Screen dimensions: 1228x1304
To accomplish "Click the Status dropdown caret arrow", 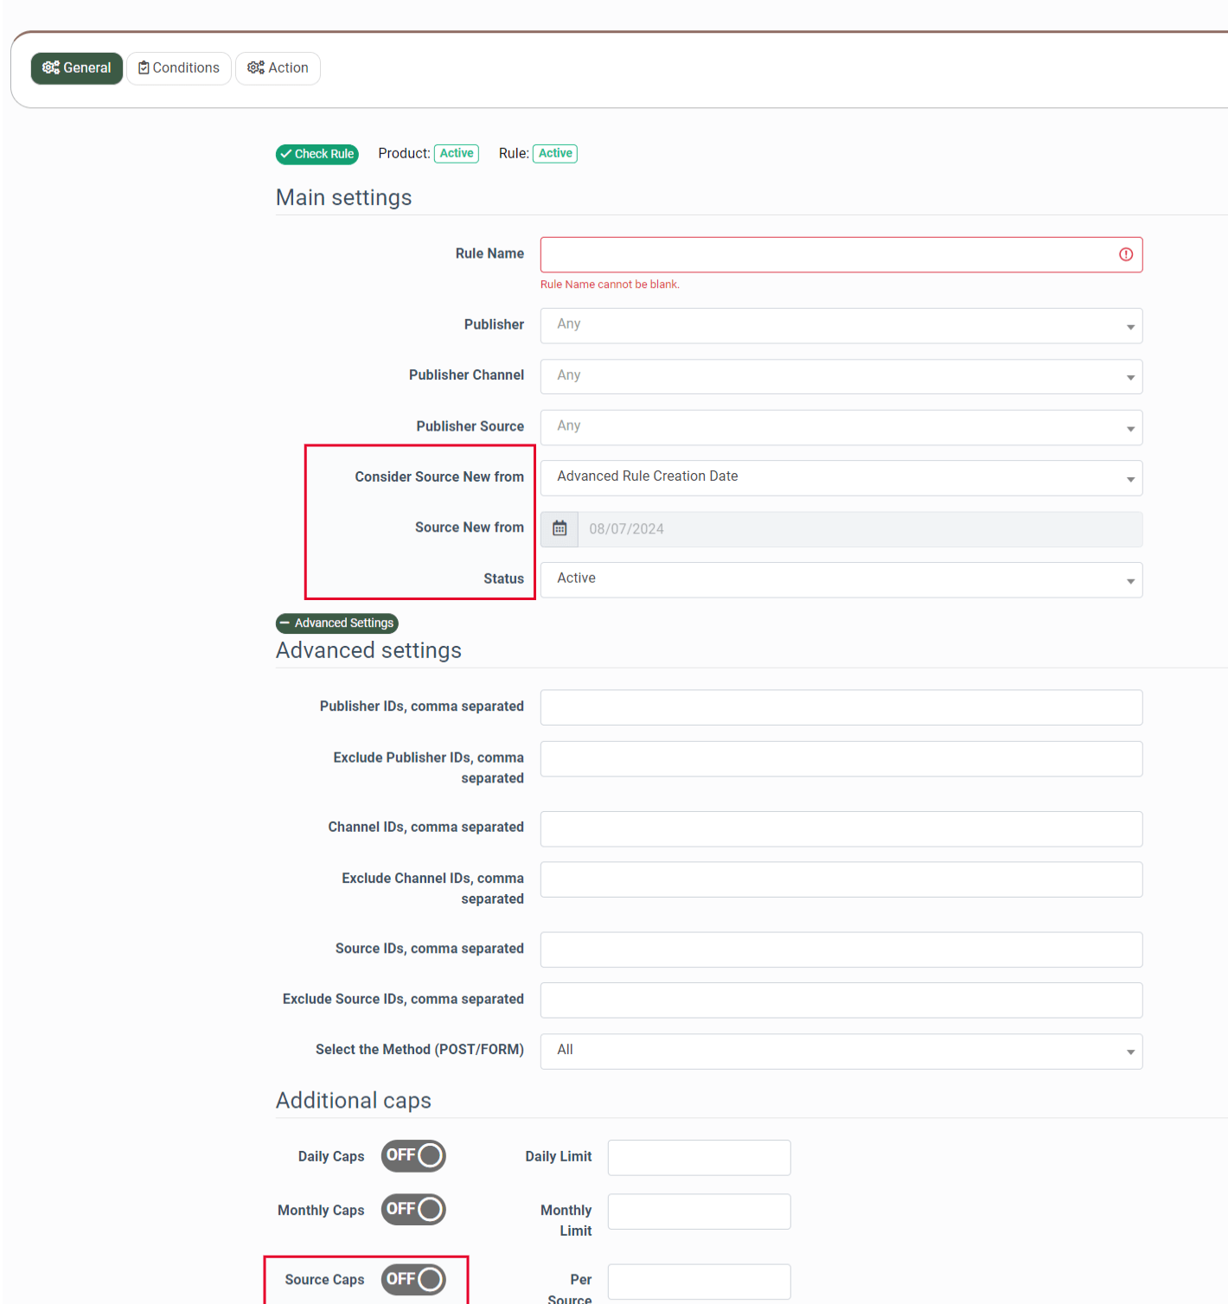I will (1129, 581).
